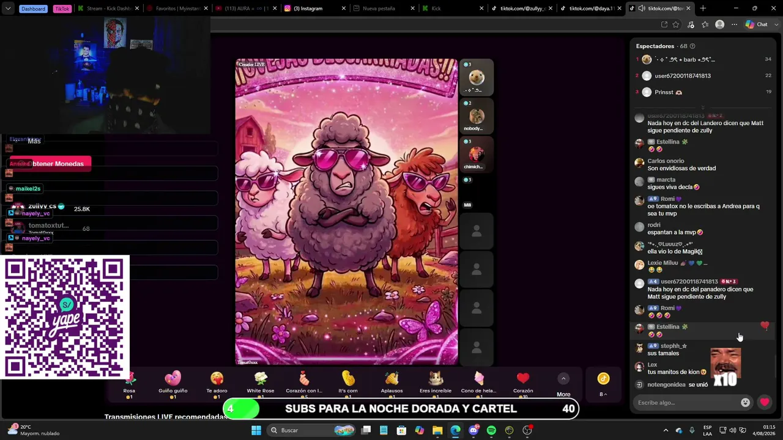Close the active tiktok.com tab
This screenshot has width=783, height=440.
688,9
